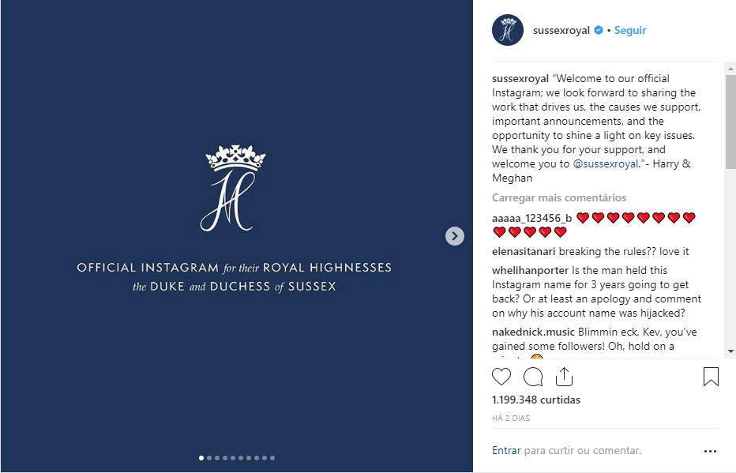The height and width of the screenshot is (473, 736).
Task: Open elenasitanari commenter profile
Action: point(524,252)
